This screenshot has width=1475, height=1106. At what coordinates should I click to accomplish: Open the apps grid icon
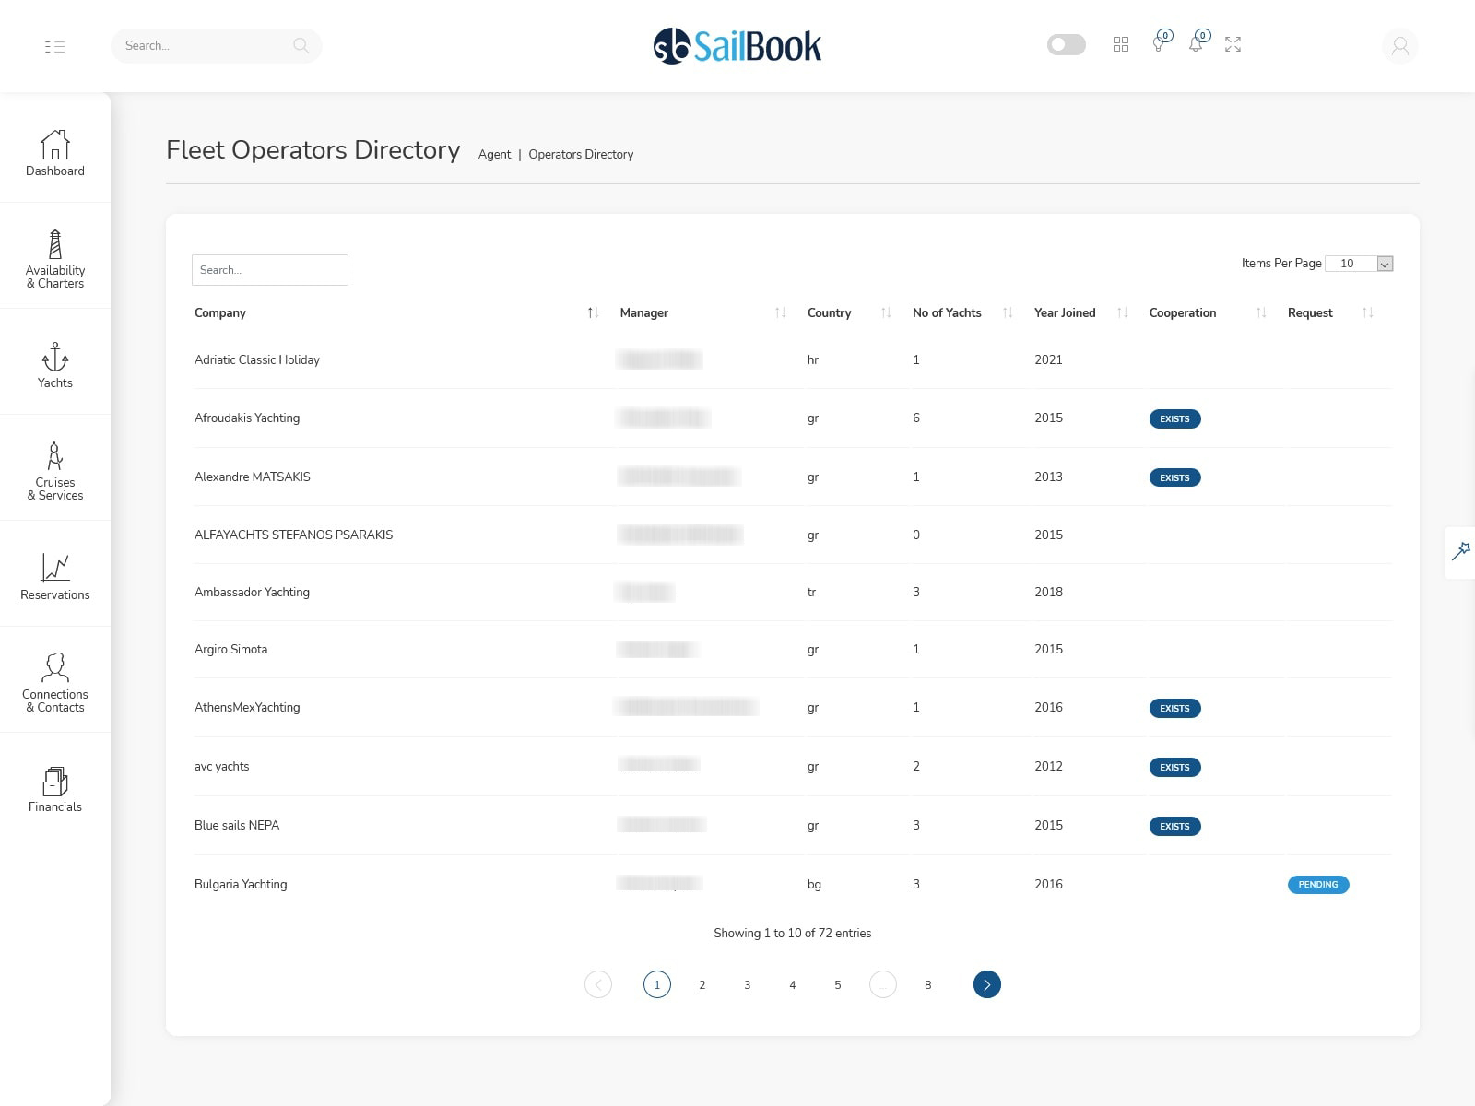1121,44
